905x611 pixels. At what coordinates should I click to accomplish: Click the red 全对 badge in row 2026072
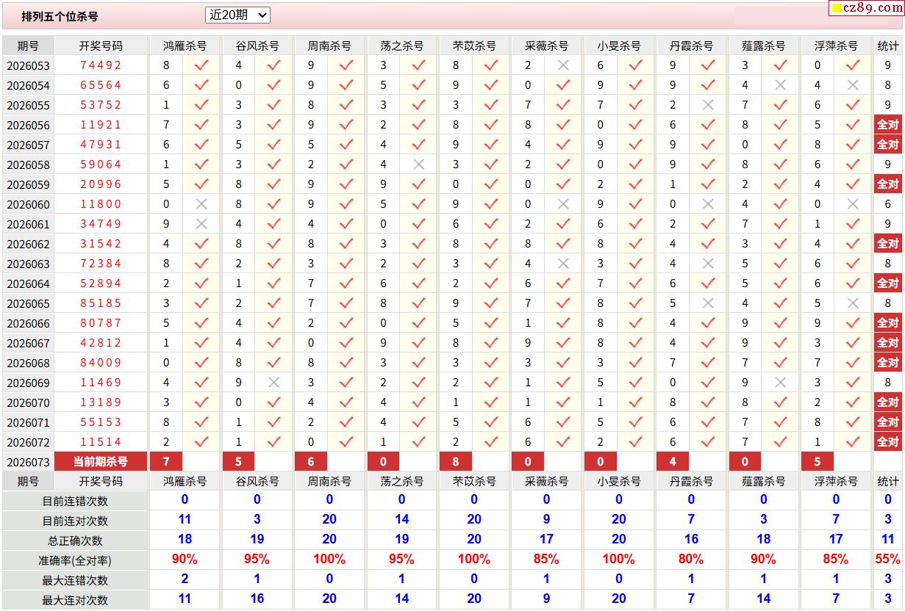(x=887, y=442)
